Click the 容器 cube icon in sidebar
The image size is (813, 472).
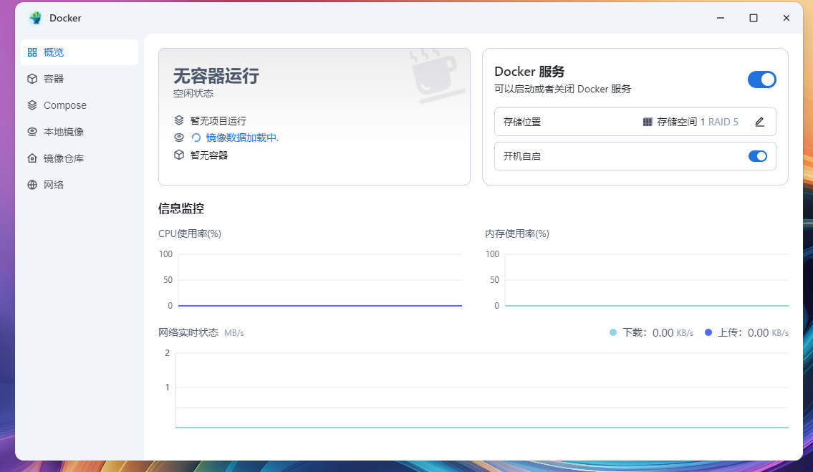pyautogui.click(x=32, y=79)
